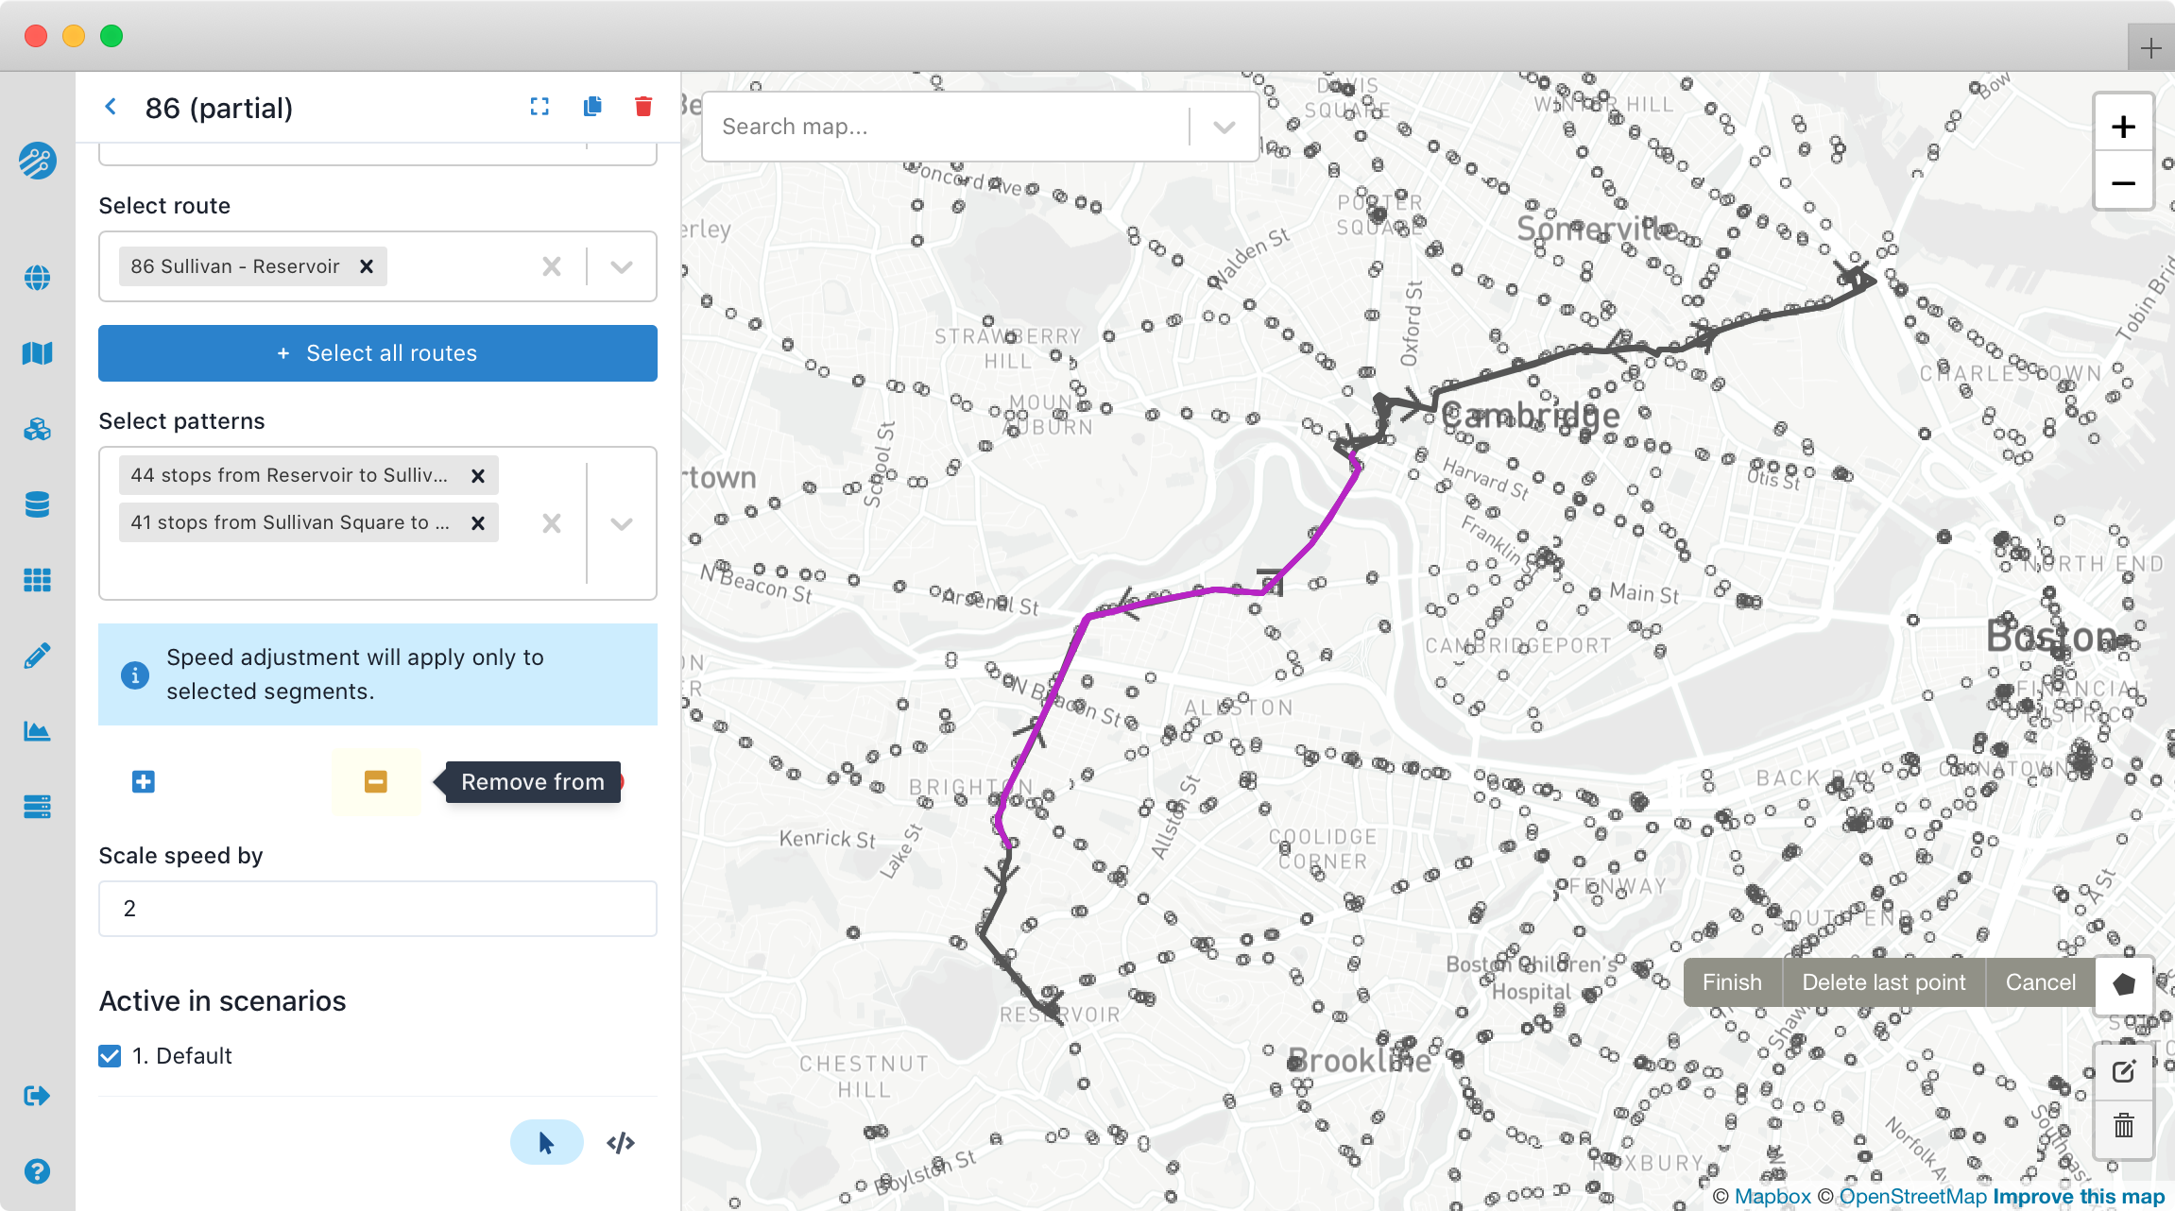
Task: Open the help question mark icon
Action: (37, 1171)
